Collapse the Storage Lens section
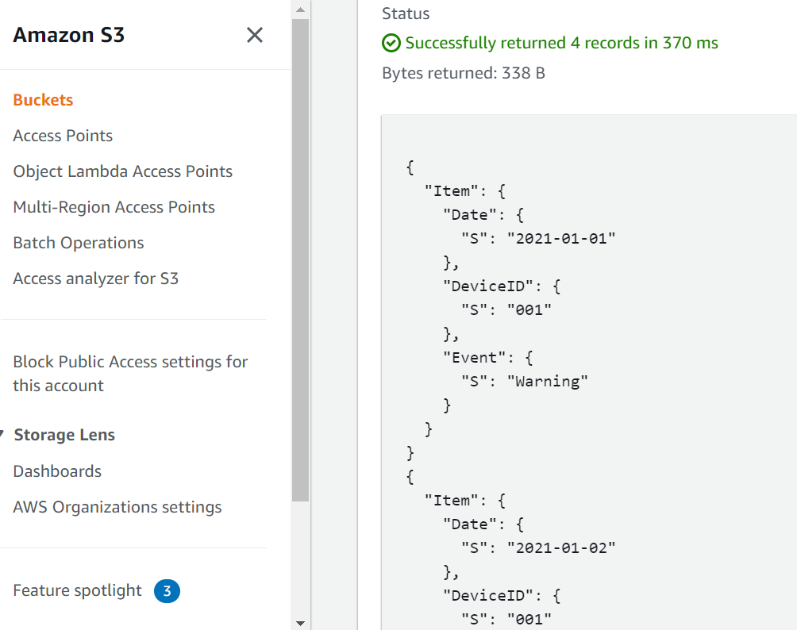This screenshot has height=630, width=797. click(5, 436)
